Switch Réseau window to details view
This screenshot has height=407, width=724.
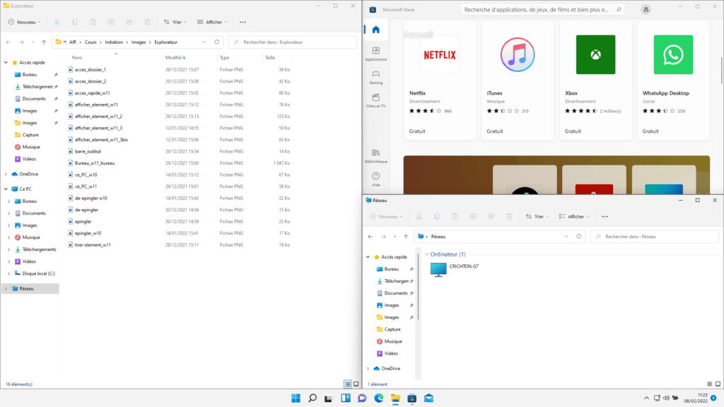pos(709,384)
